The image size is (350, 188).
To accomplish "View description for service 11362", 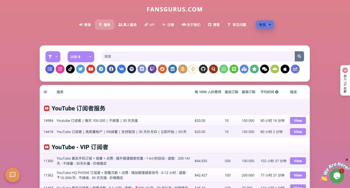I will pyautogui.click(x=298, y=175).
